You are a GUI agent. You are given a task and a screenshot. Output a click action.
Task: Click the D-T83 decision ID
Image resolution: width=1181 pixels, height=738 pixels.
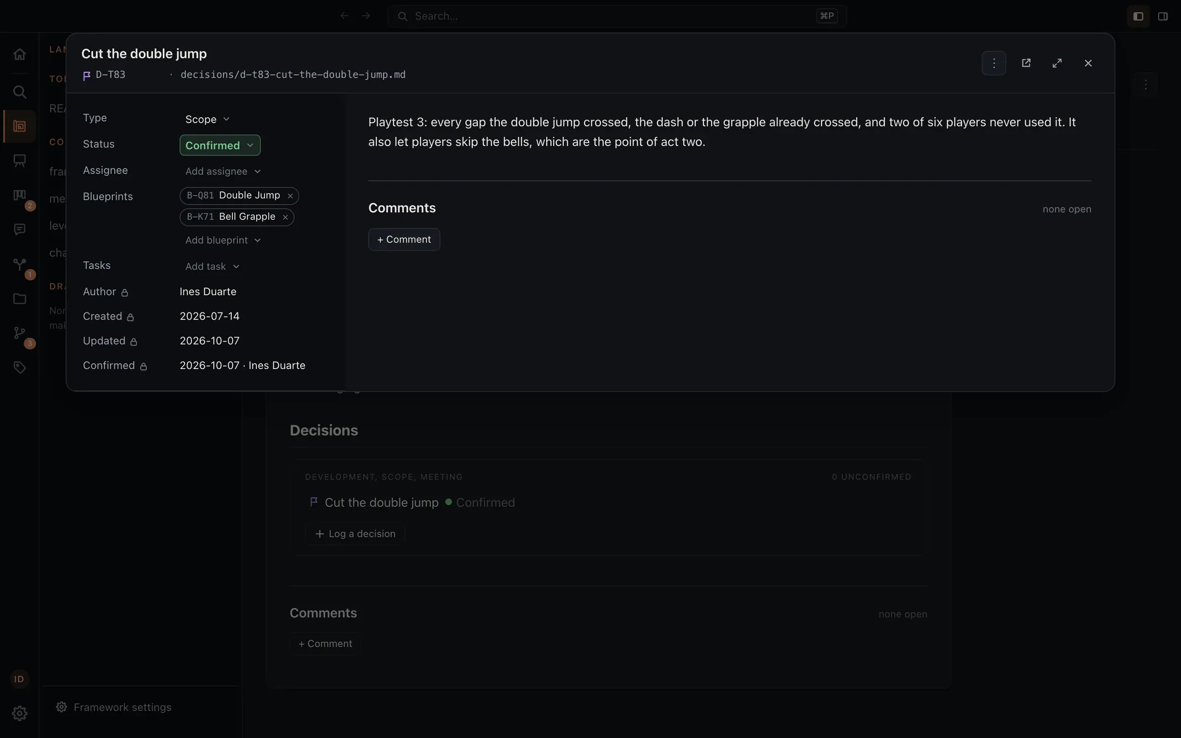pos(110,75)
